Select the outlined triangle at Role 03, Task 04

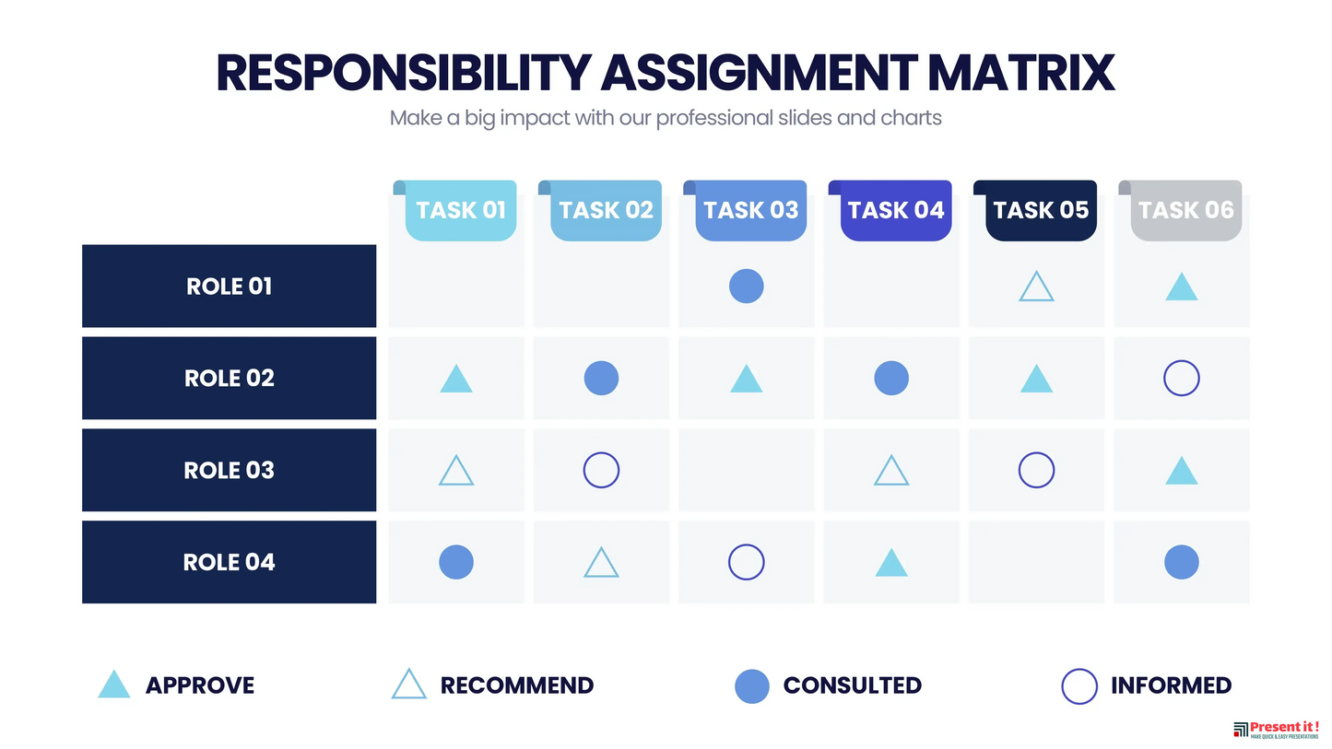pyautogui.click(x=890, y=471)
